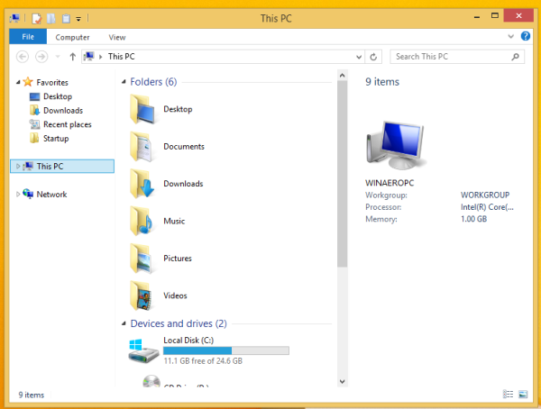Open Help with the question mark icon

[x=526, y=36]
